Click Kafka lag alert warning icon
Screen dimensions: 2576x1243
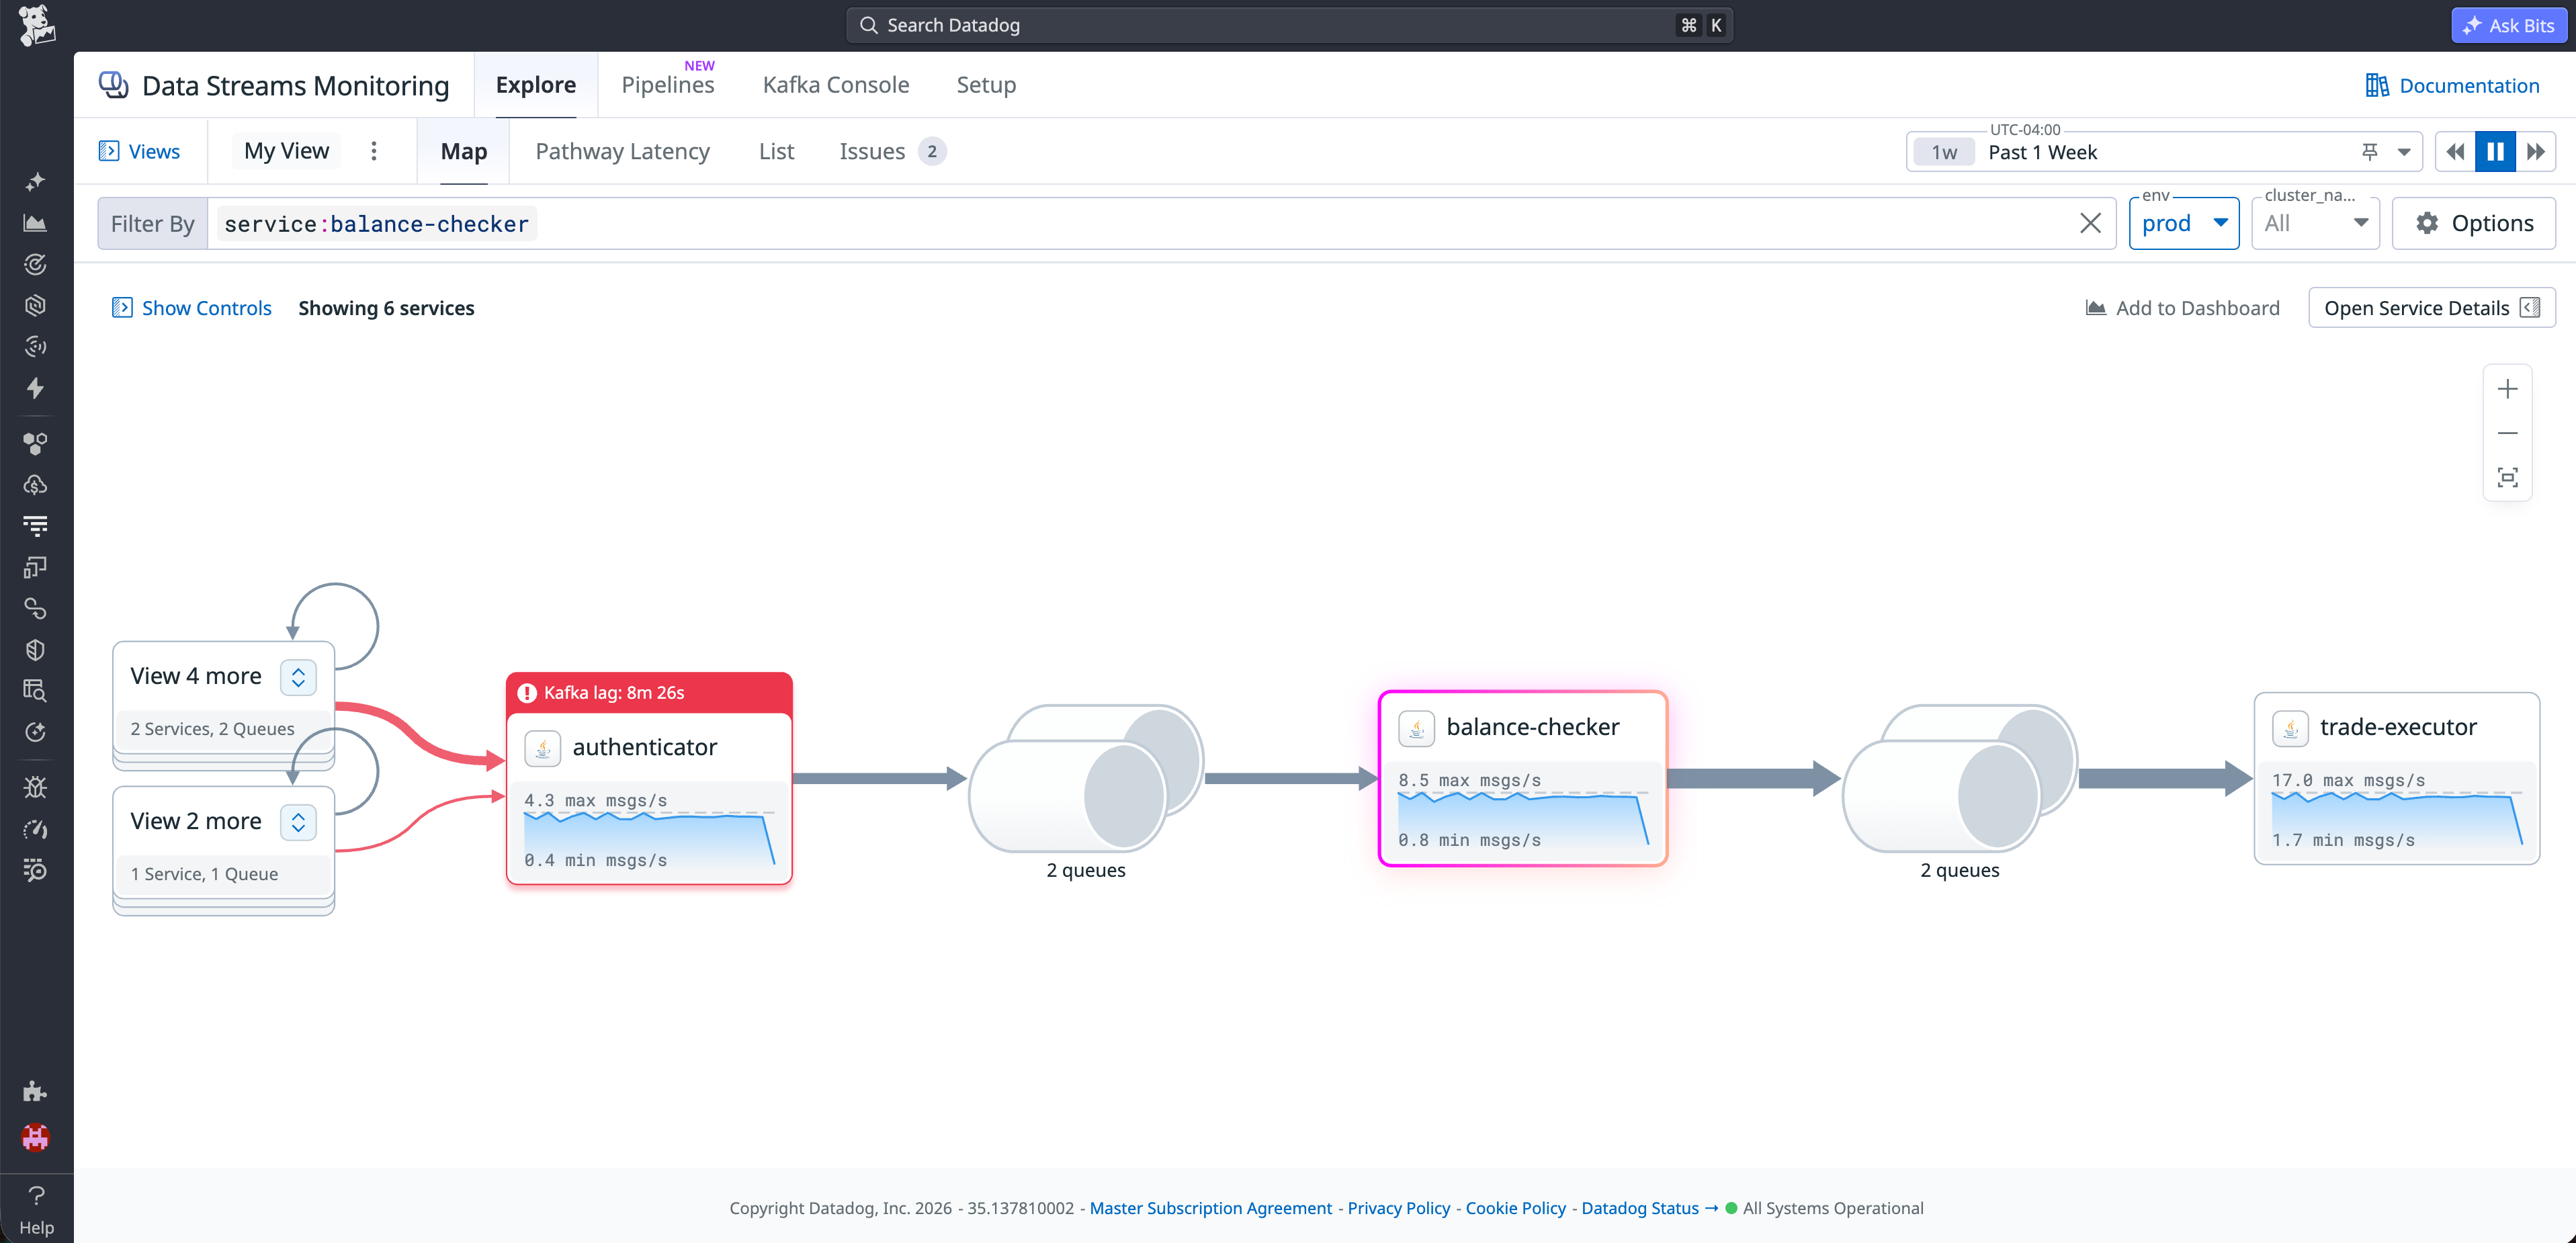pyautogui.click(x=527, y=693)
